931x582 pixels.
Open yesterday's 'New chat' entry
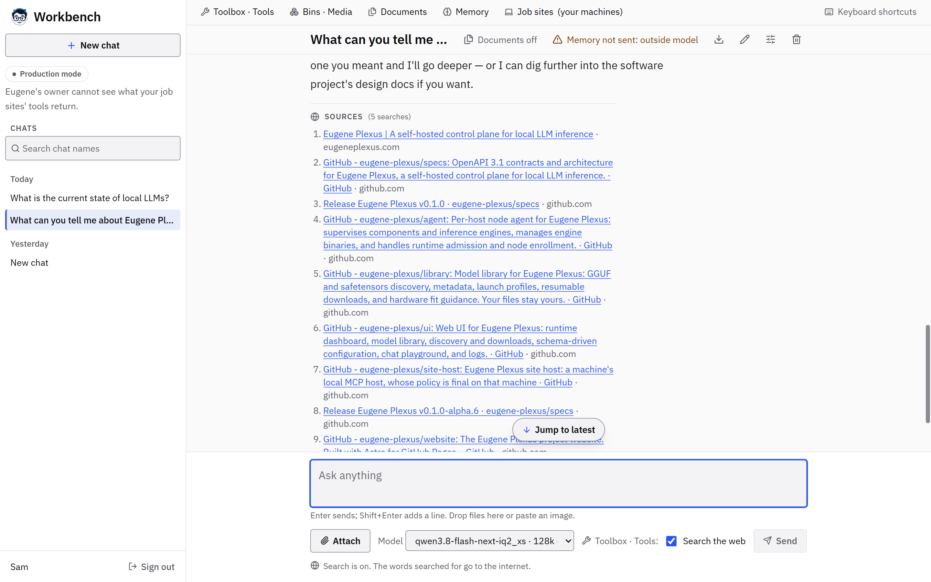pyautogui.click(x=93, y=263)
